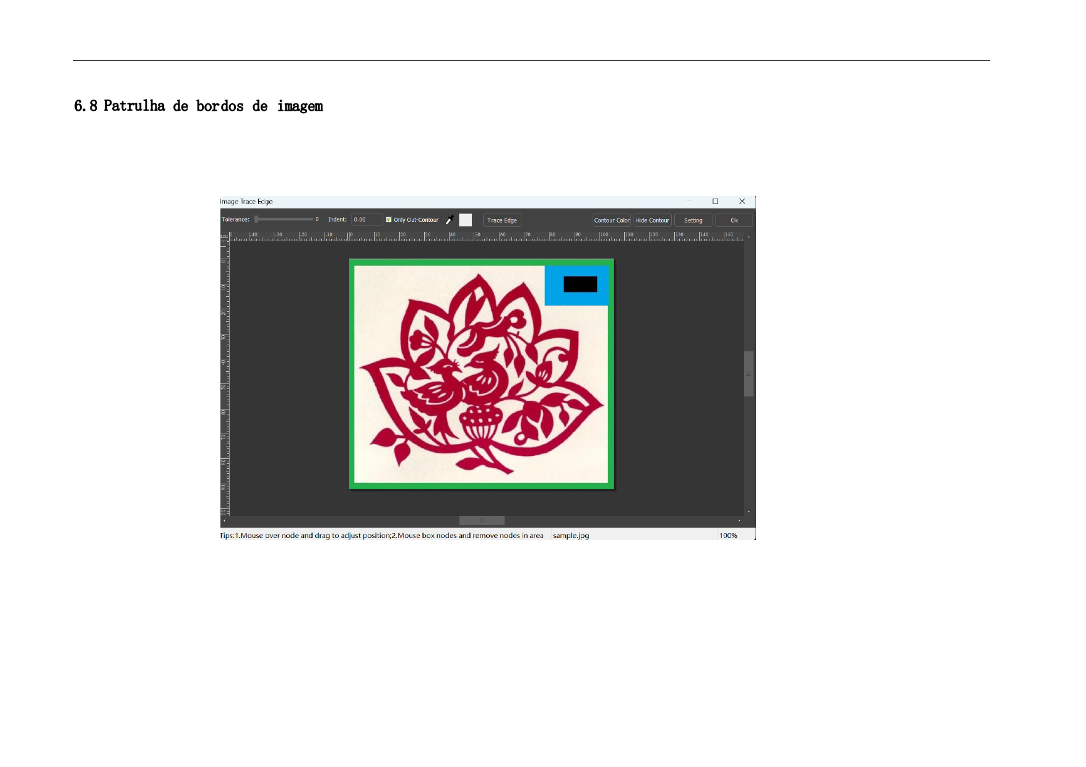1086x767 pixels.
Task: Click the horizontal scrollbar right arrow
Action: (x=739, y=521)
